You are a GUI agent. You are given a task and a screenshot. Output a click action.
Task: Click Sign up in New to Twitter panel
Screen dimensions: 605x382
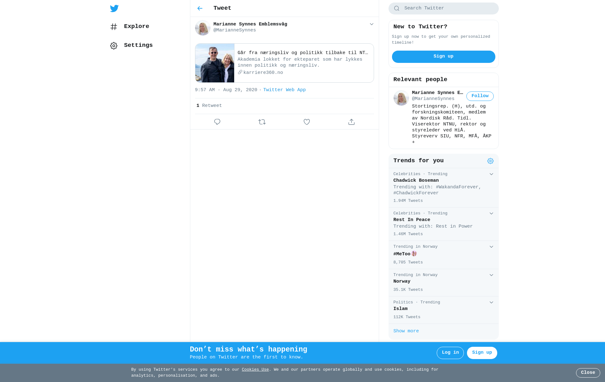(443, 57)
